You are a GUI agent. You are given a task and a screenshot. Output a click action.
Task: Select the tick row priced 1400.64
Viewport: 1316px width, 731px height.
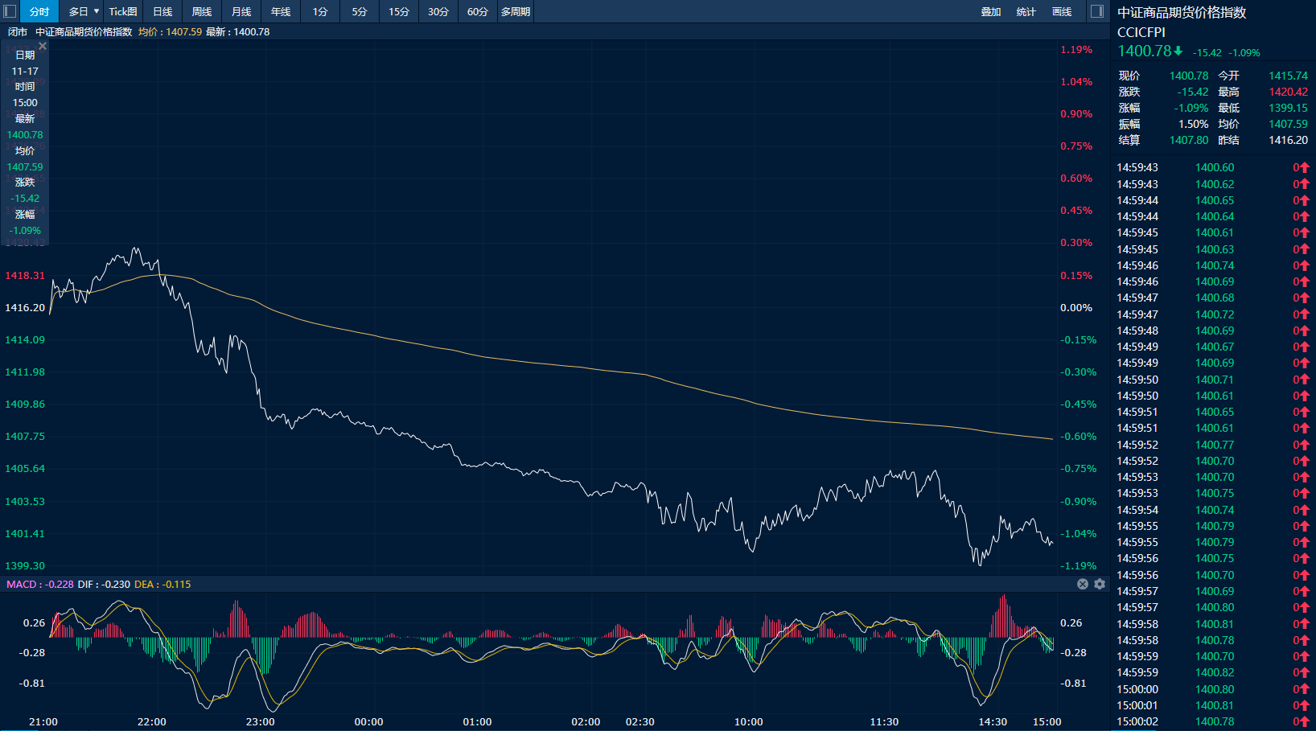coord(1213,216)
